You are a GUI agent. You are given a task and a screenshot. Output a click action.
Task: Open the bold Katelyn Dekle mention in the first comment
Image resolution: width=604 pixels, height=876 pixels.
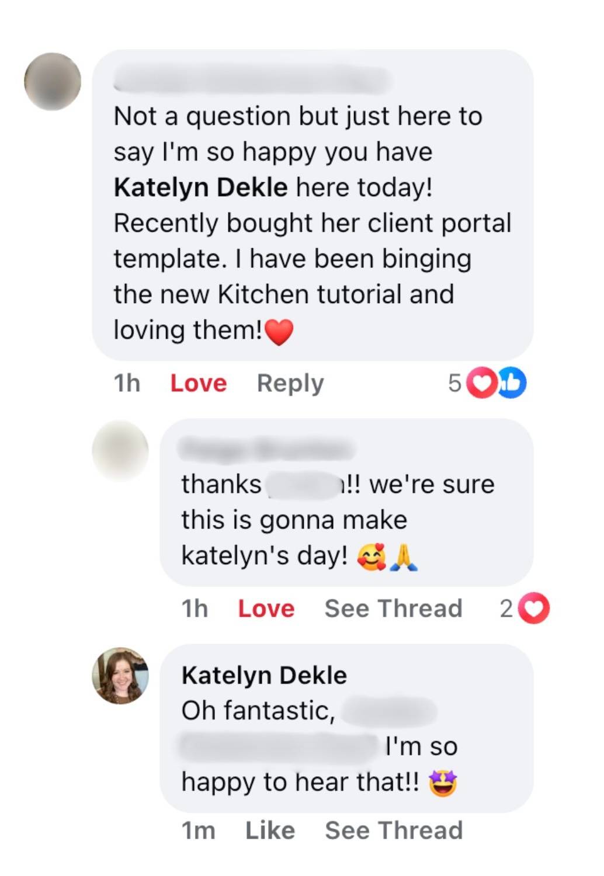(x=200, y=188)
